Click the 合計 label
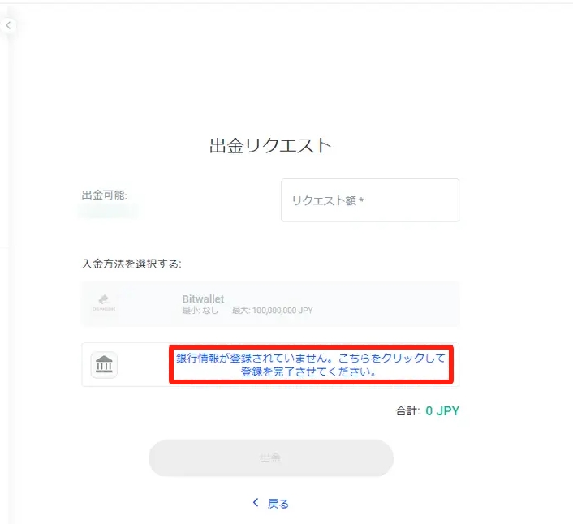The height and width of the screenshot is (524, 573). 407,411
